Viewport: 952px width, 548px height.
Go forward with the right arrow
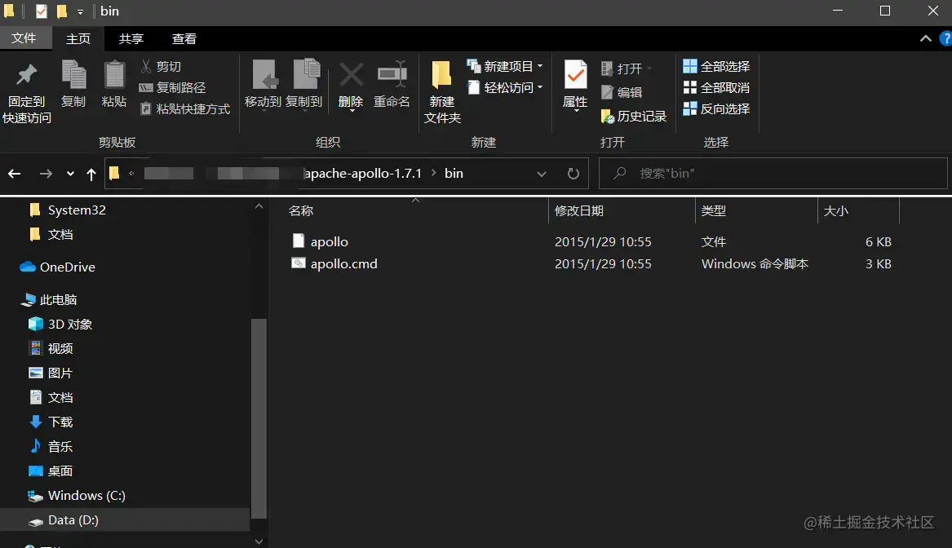pos(46,174)
